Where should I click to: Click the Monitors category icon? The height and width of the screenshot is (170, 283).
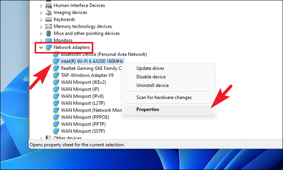pos(49,40)
